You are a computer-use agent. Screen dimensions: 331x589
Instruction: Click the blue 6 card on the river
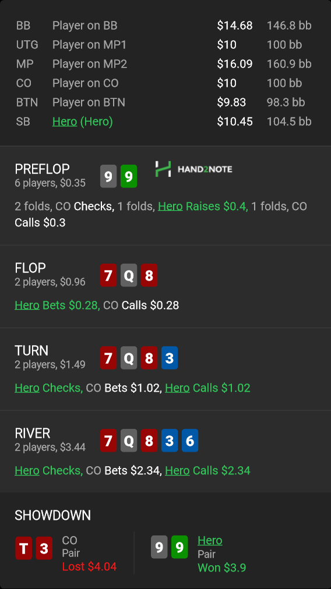(189, 441)
